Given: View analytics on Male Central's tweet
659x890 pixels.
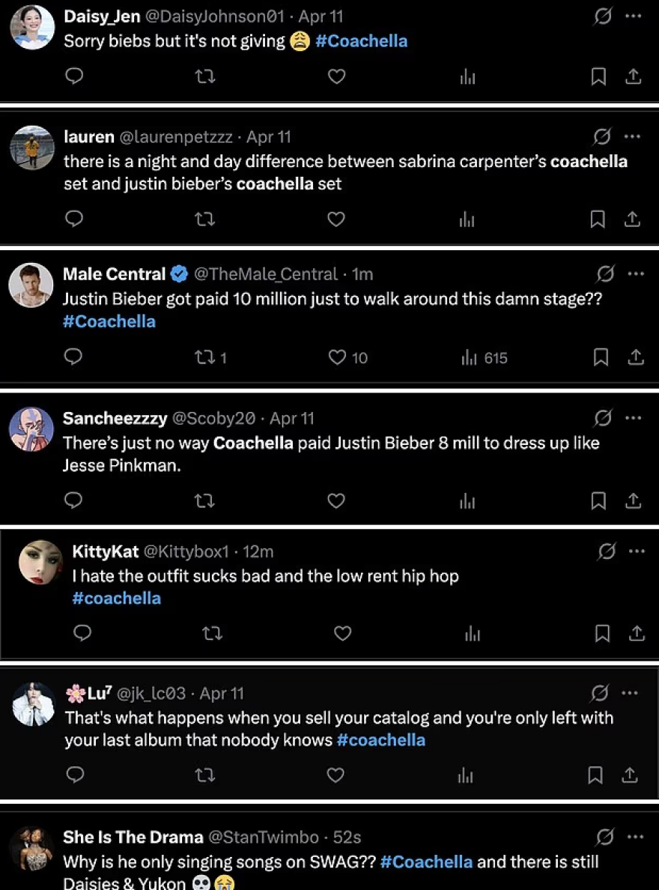Looking at the screenshot, I should [x=469, y=358].
